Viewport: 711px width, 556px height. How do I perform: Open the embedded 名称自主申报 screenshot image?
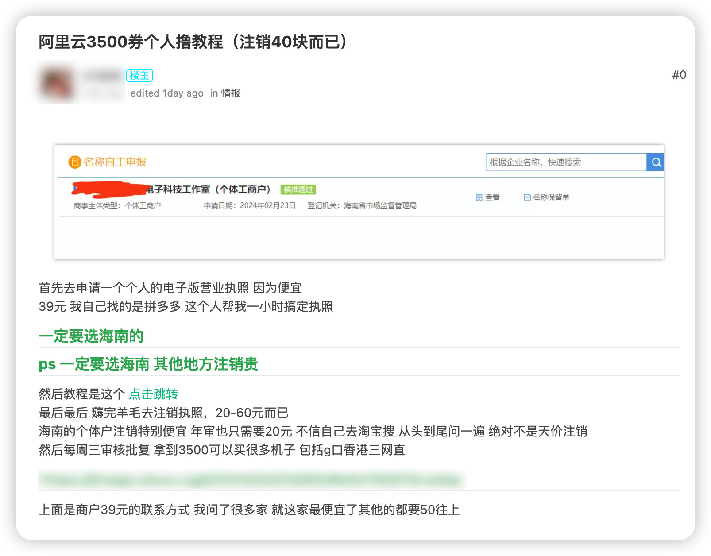(359, 202)
